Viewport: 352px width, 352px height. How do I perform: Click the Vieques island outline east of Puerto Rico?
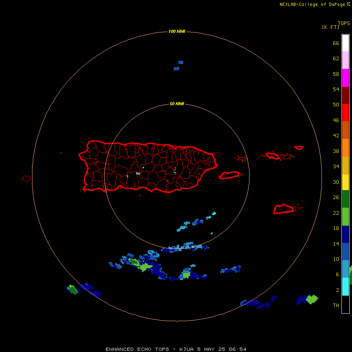click(x=230, y=175)
